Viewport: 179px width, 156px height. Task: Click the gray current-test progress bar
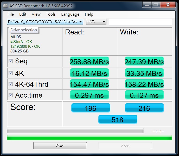coord(75,131)
